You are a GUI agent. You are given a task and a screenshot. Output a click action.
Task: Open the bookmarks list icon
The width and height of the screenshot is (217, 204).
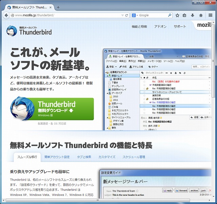click(184, 15)
